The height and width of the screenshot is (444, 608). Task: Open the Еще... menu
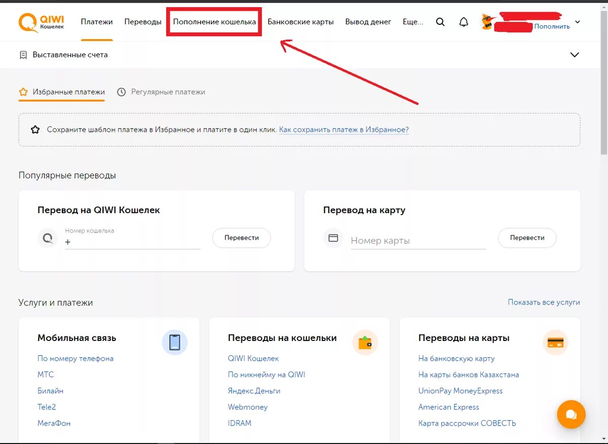[413, 22]
